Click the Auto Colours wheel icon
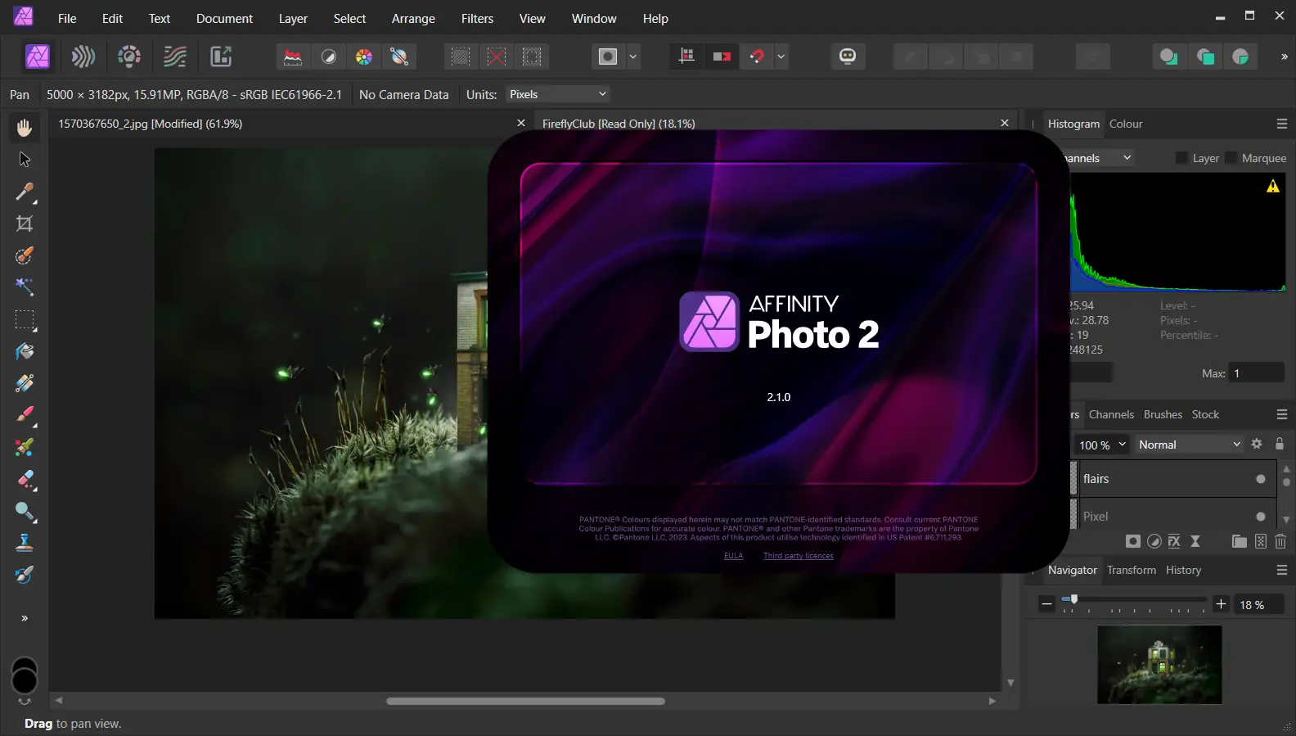This screenshot has height=736, width=1296. point(364,56)
